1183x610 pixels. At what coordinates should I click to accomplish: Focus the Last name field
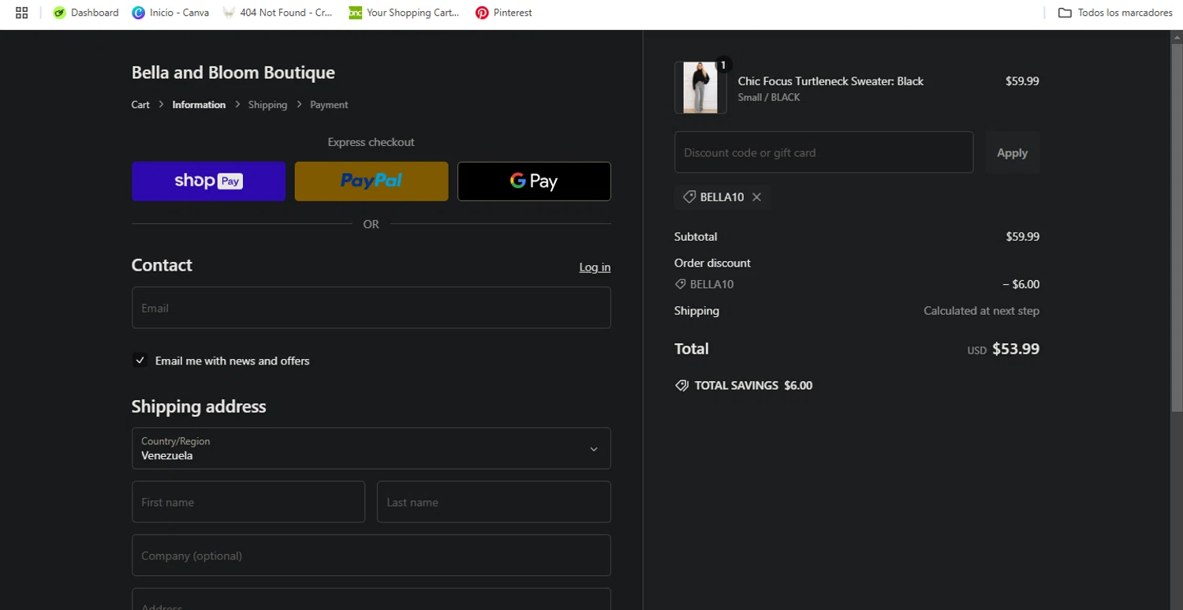(x=494, y=502)
